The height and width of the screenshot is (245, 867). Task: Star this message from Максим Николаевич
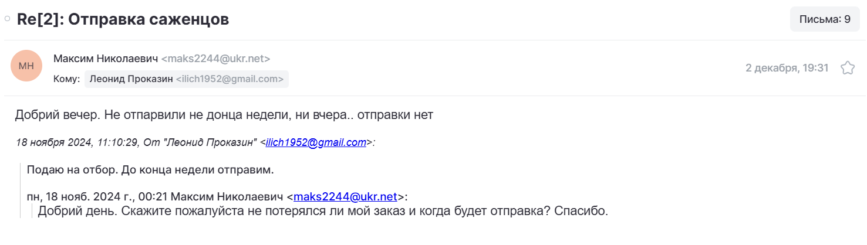pos(848,68)
